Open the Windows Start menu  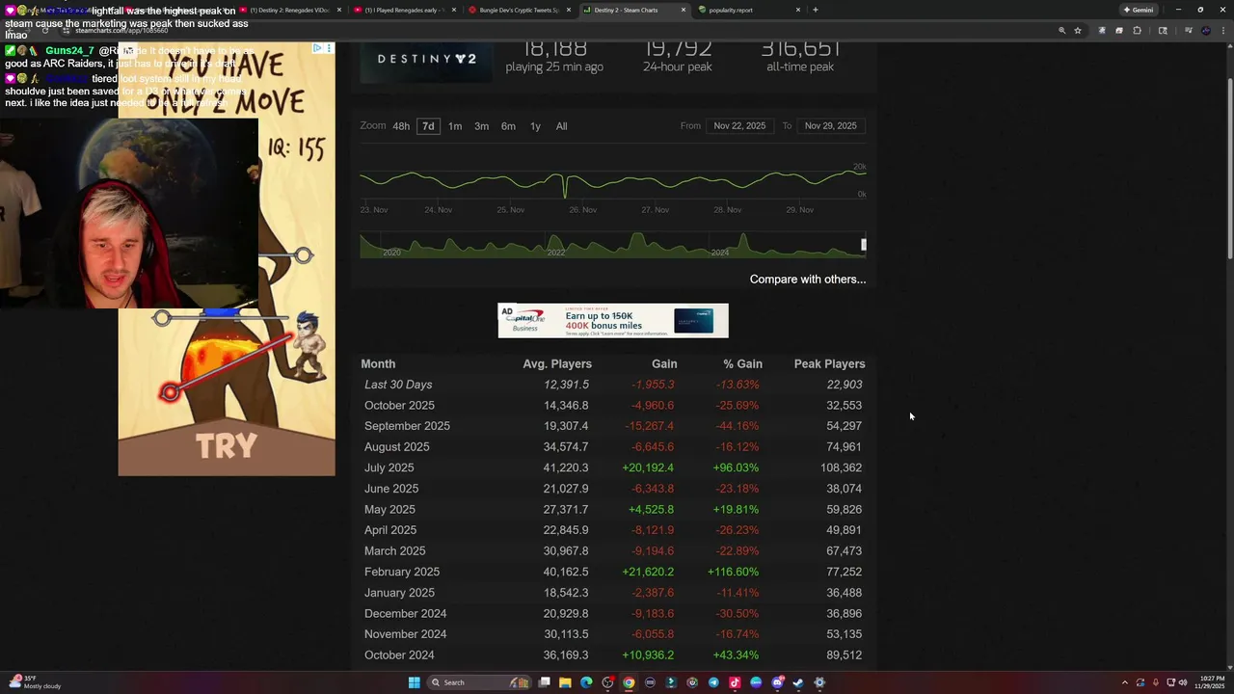[415, 682]
